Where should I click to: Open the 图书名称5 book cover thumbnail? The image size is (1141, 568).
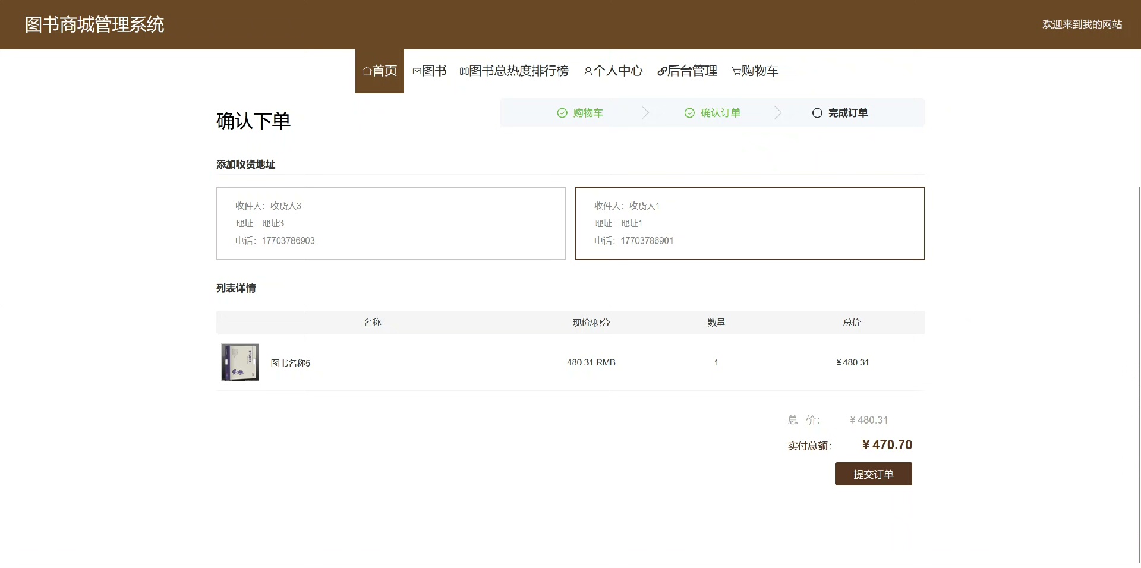pyautogui.click(x=240, y=362)
